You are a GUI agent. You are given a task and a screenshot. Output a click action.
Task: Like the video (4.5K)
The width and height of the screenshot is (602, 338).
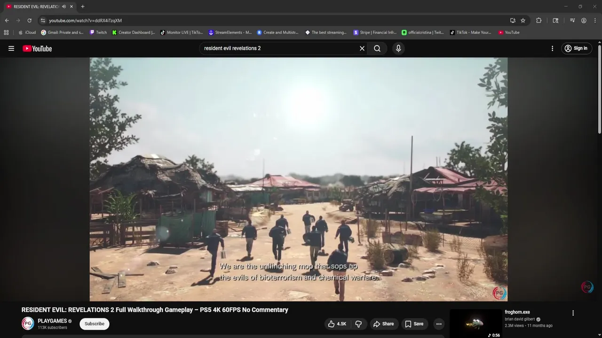(x=337, y=324)
